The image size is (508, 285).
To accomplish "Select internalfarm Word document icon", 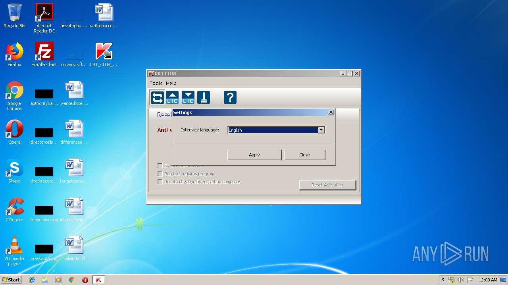I will click(74, 210).
